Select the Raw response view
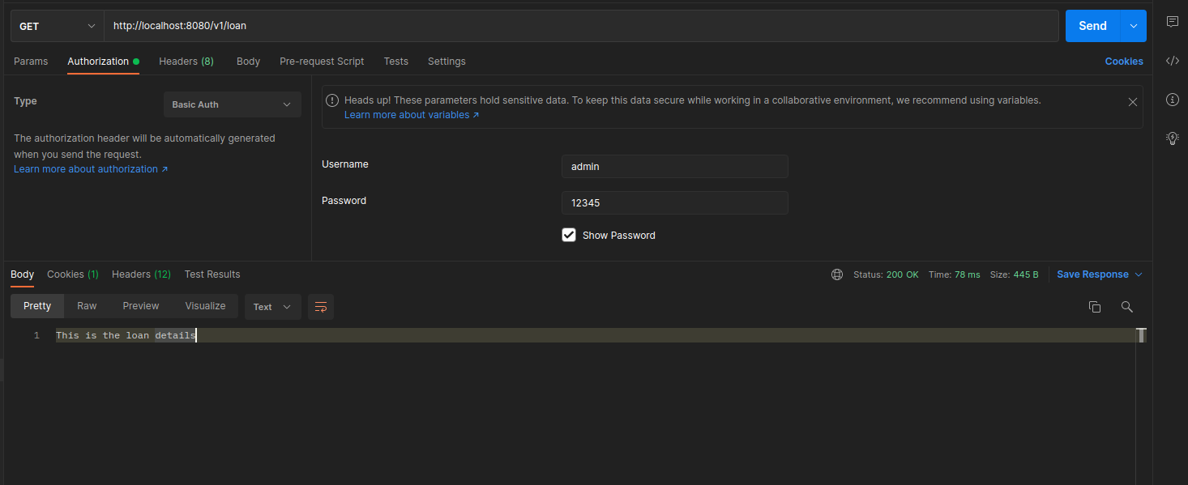The width and height of the screenshot is (1188, 485). (87, 306)
